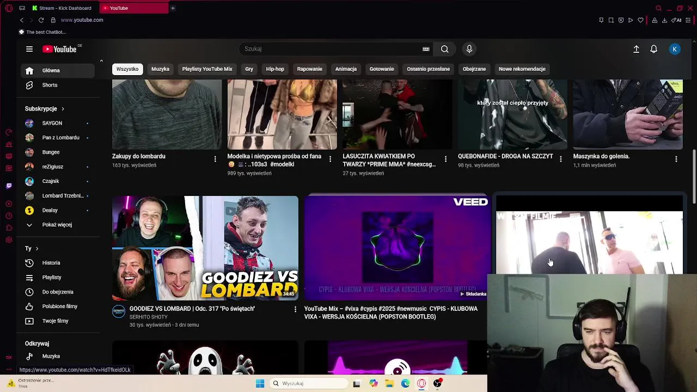Open options for Maszynka do golenia video

676,159
